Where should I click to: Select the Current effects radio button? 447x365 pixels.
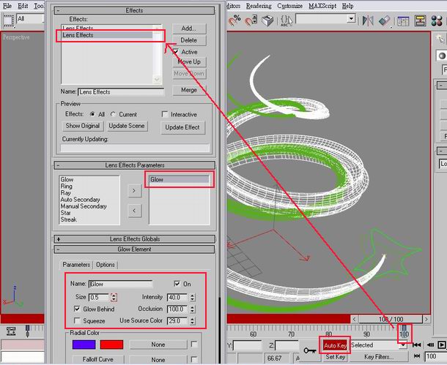tap(113, 114)
